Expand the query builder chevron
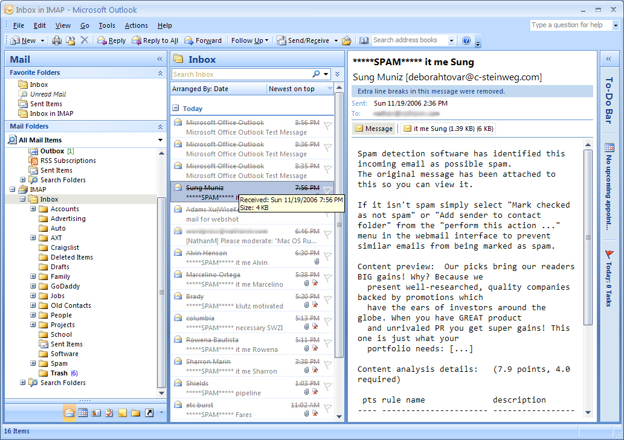Image resolution: width=624 pixels, height=440 pixels. pos(337,74)
